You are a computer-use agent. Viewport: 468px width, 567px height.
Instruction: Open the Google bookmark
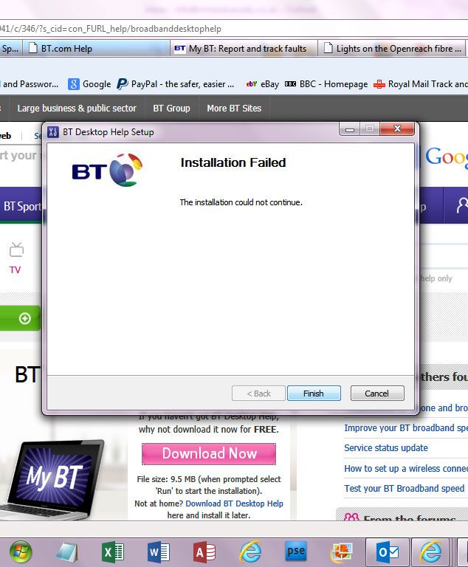pyautogui.click(x=90, y=84)
